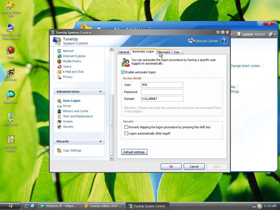Screen dimensions: 280x210
Task: Select TuneUp 1-Click Maintenance desktop icon
Action: [10, 31]
